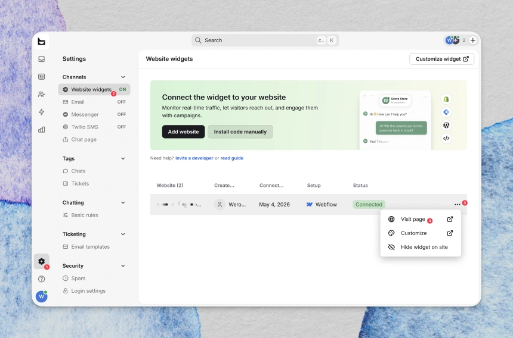The image size is (513, 338).
Task: Click the chat widget preview thumbnail
Action: [x=395, y=120]
